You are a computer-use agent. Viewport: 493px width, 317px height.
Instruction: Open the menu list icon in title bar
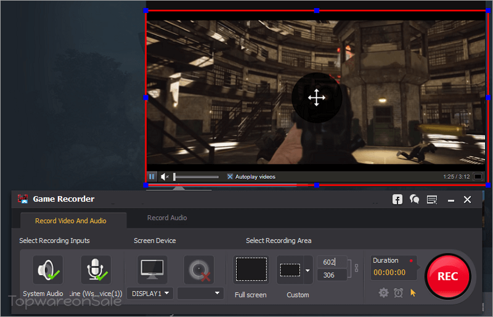click(432, 200)
